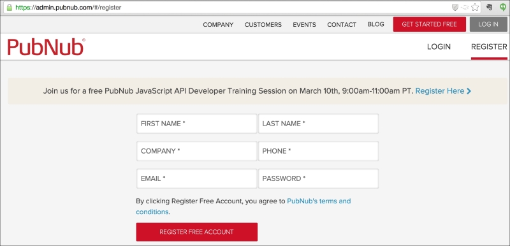Switch to the LOGIN tab
510x246 pixels.
point(439,47)
